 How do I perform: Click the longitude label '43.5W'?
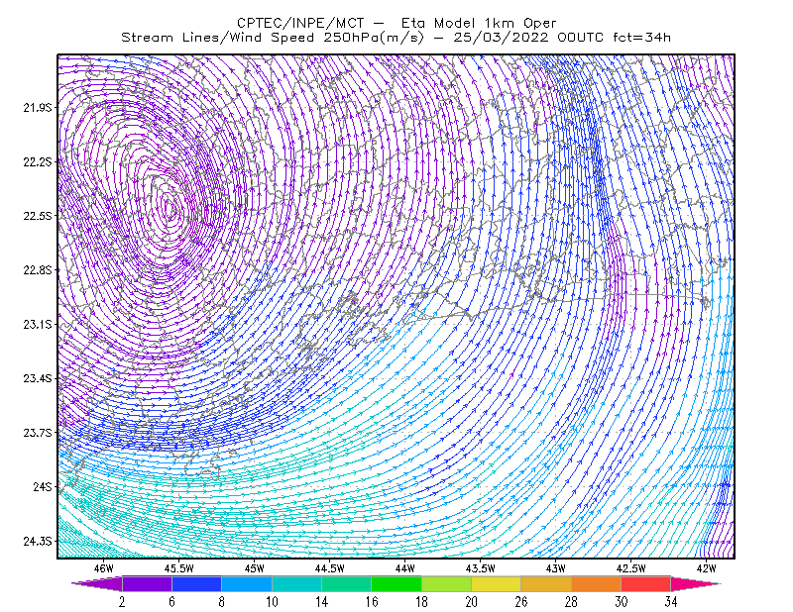pyautogui.click(x=481, y=568)
